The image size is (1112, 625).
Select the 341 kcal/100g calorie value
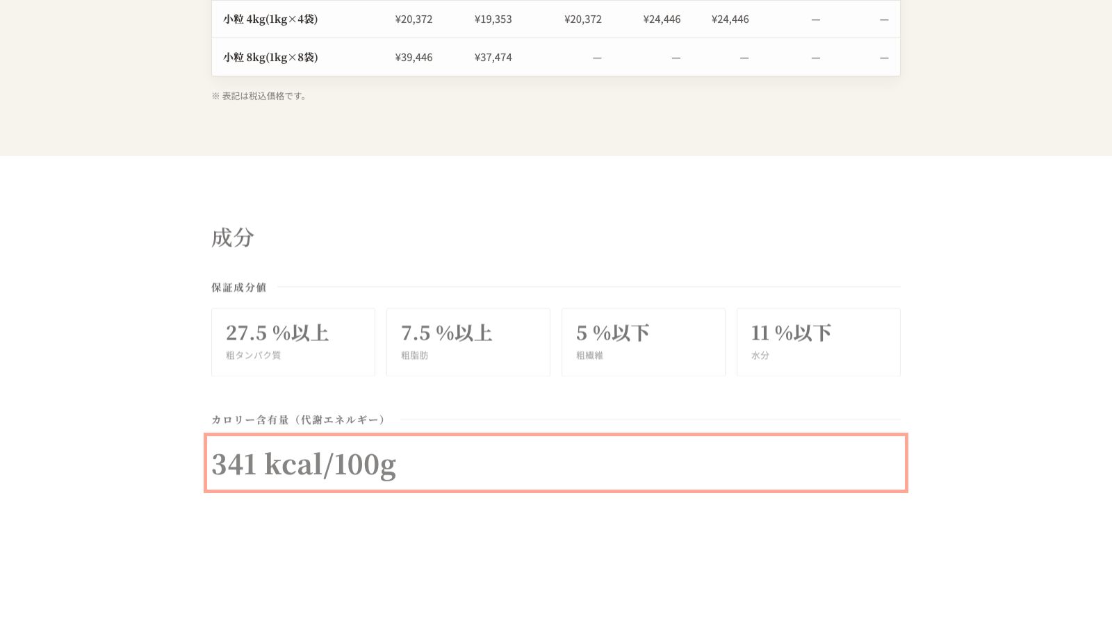click(x=304, y=464)
